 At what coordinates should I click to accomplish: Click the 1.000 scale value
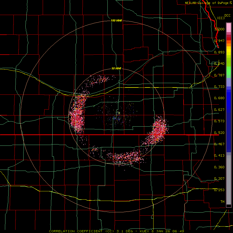click(219, 29)
